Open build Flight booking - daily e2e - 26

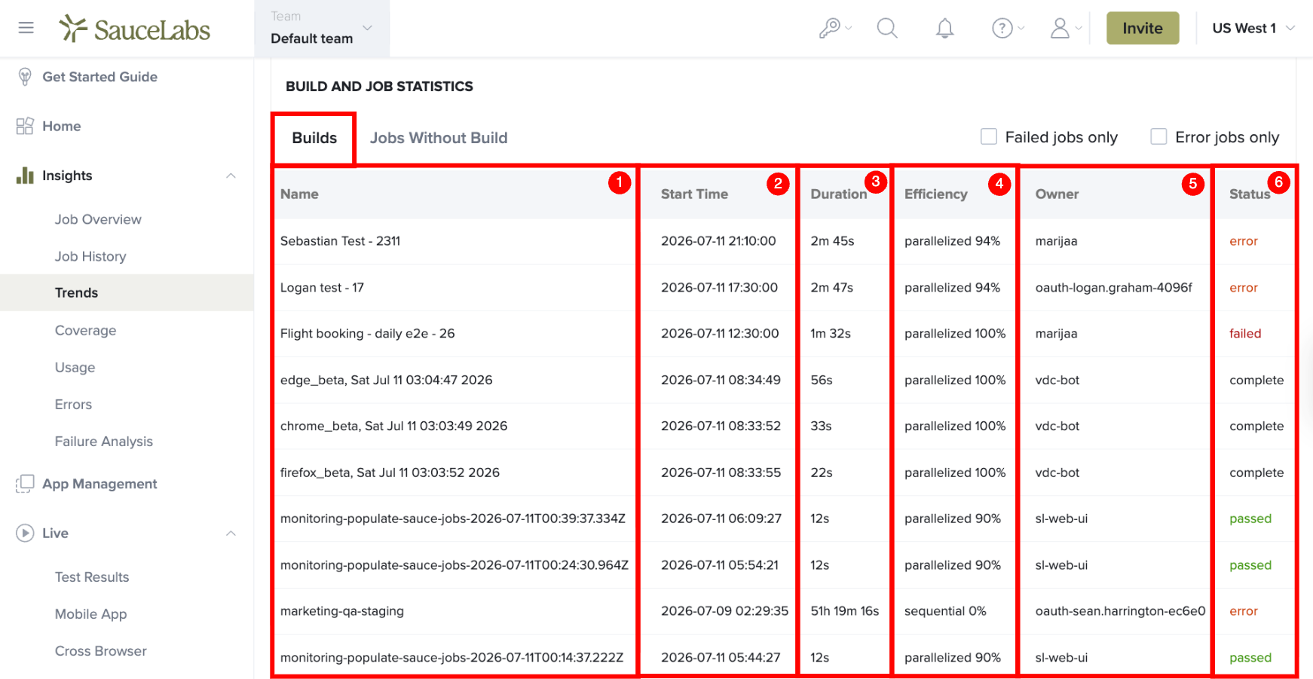click(x=367, y=333)
